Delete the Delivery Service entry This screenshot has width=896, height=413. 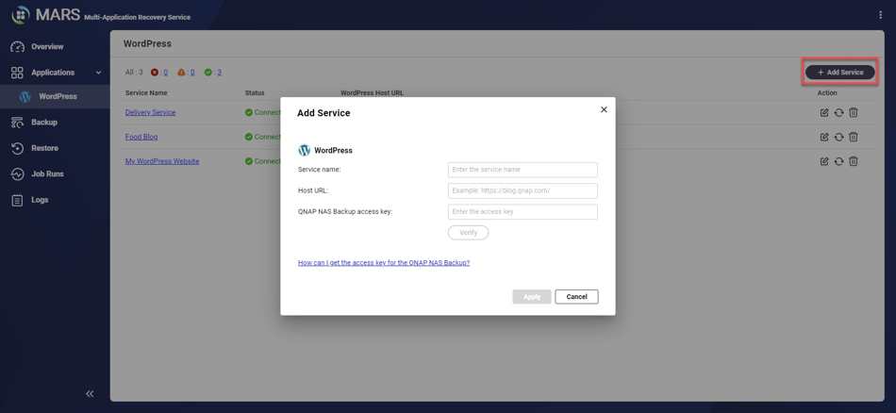pyautogui.click(x=854, y=112)
